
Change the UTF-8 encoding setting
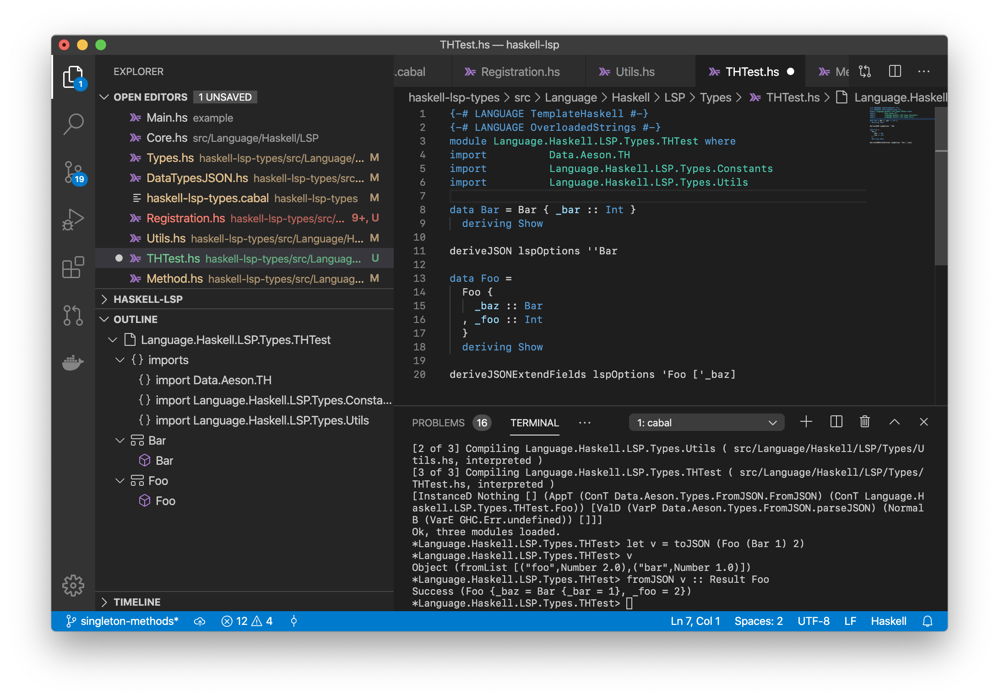pos(814,621)
